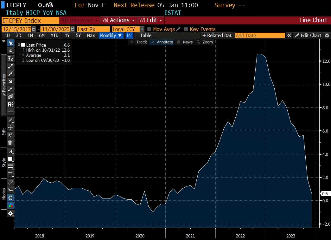The image size is (331, 240).
Task: Open the 97) Edit menu
Action: [x=151, y=20]
